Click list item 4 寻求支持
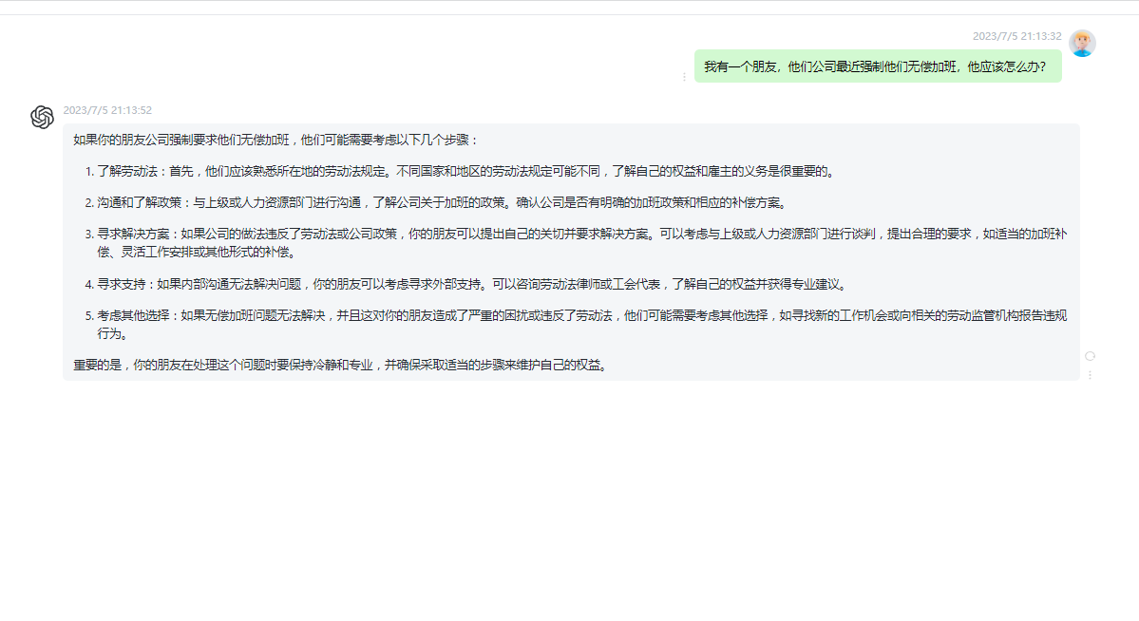This screenshot has height=621, width=1139. click(467, 284)
